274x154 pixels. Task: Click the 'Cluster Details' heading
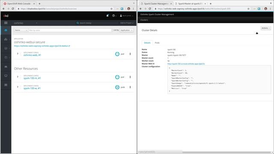pyautogui.click(x=149, y=30)
